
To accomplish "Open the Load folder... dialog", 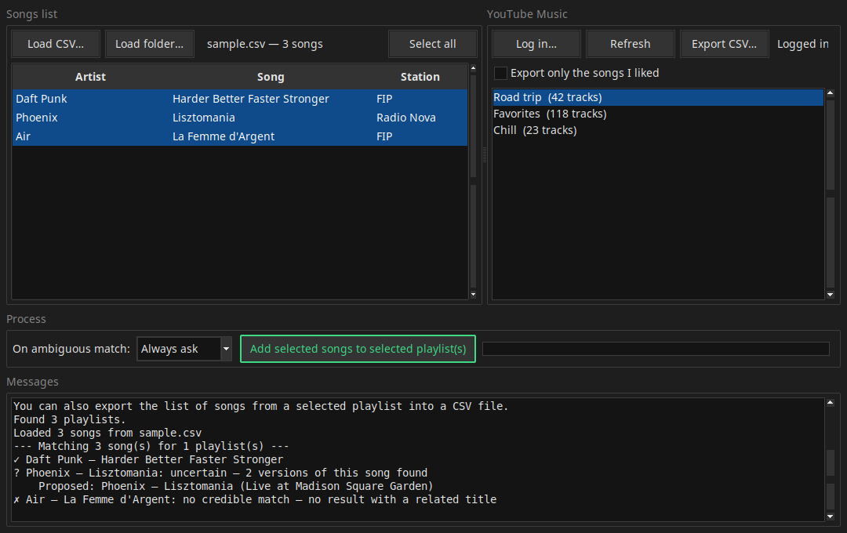I will pyautogui.click(x=149, y=44).
